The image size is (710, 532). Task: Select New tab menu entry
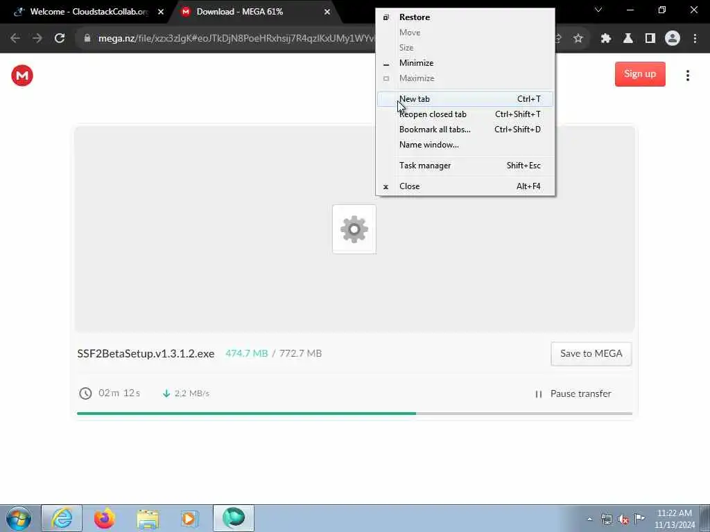pyautogui.click(x=465, y=99)
